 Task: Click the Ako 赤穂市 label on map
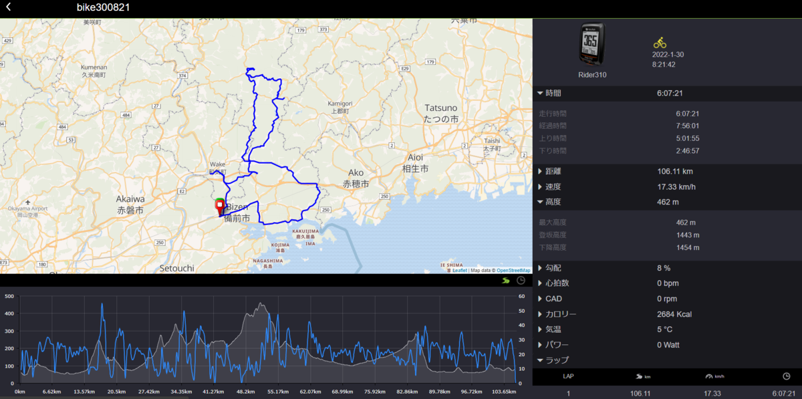(356, 177)
